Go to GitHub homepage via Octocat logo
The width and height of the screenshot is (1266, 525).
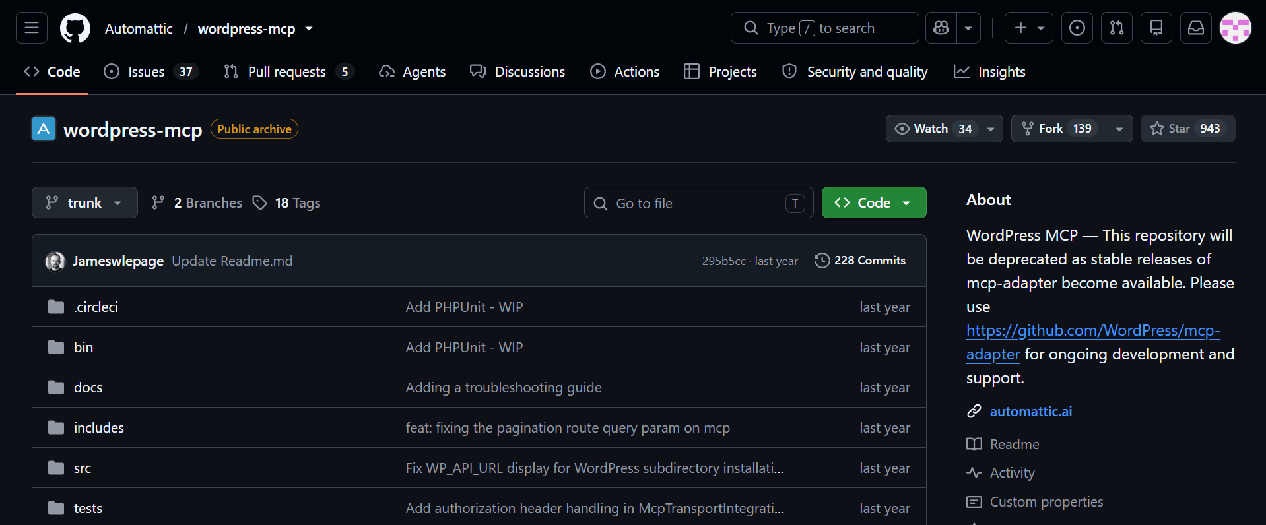click(x=75, y=28)
